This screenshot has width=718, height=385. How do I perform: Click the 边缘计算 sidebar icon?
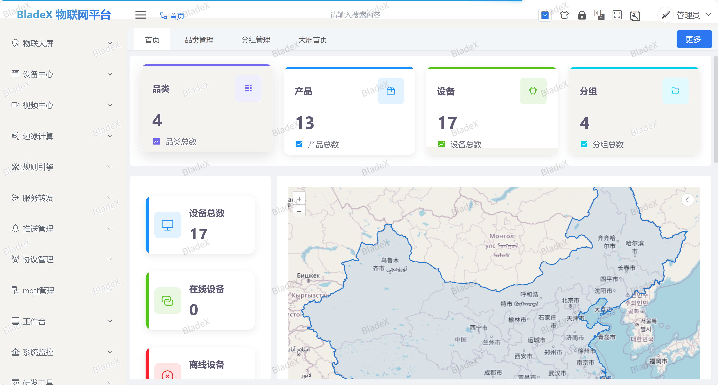tap(15, 136)
